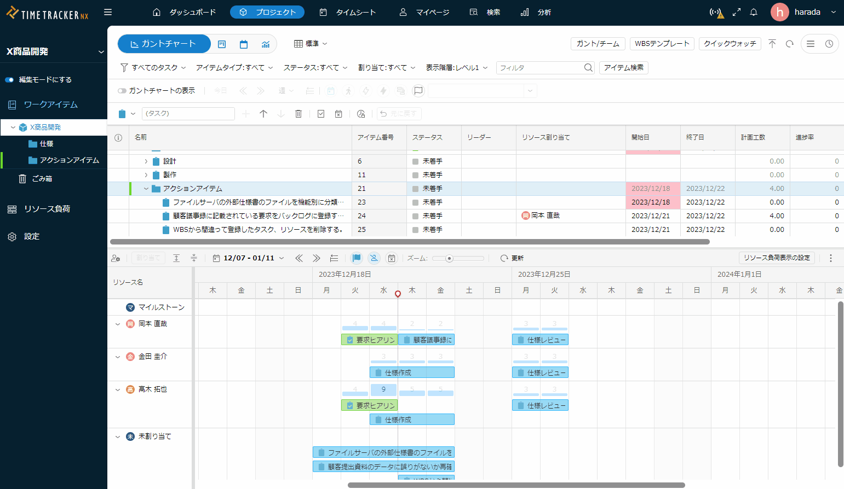Viewport: 844px width, 489px height.
Task: Click the refresh reload icon top right
Action: pyautogui.click(x=790, y=44)
